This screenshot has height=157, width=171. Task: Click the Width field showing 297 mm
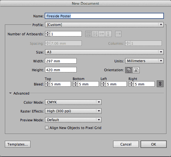click(61, 61)
